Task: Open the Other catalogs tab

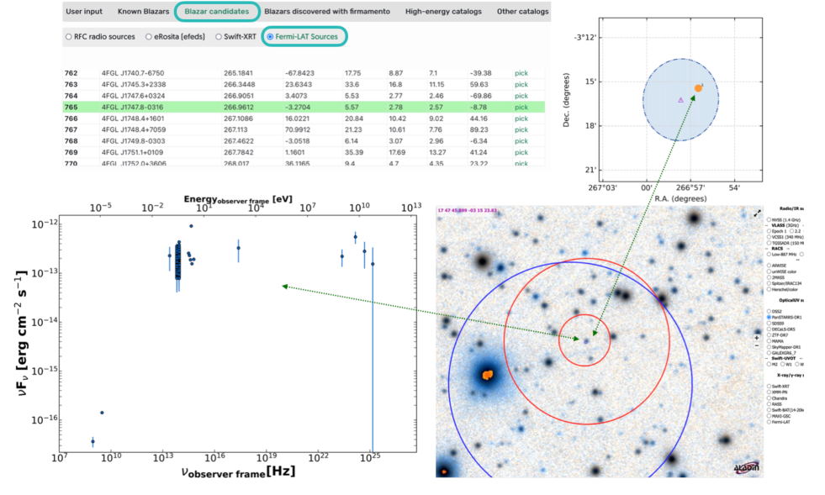Action: click(522, 12)
